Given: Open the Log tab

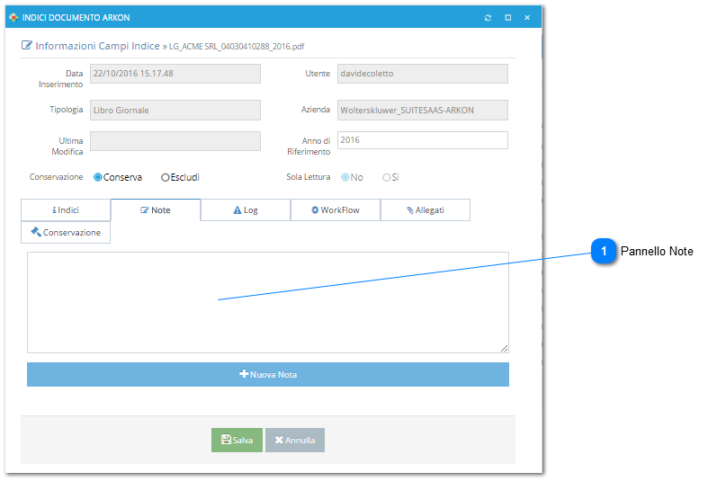Looking at the screenshot, I should click(246, 209).
